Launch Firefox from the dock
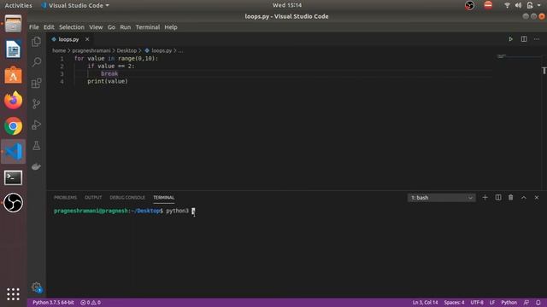This screenshot has height=307, width=547. (14, 101)
